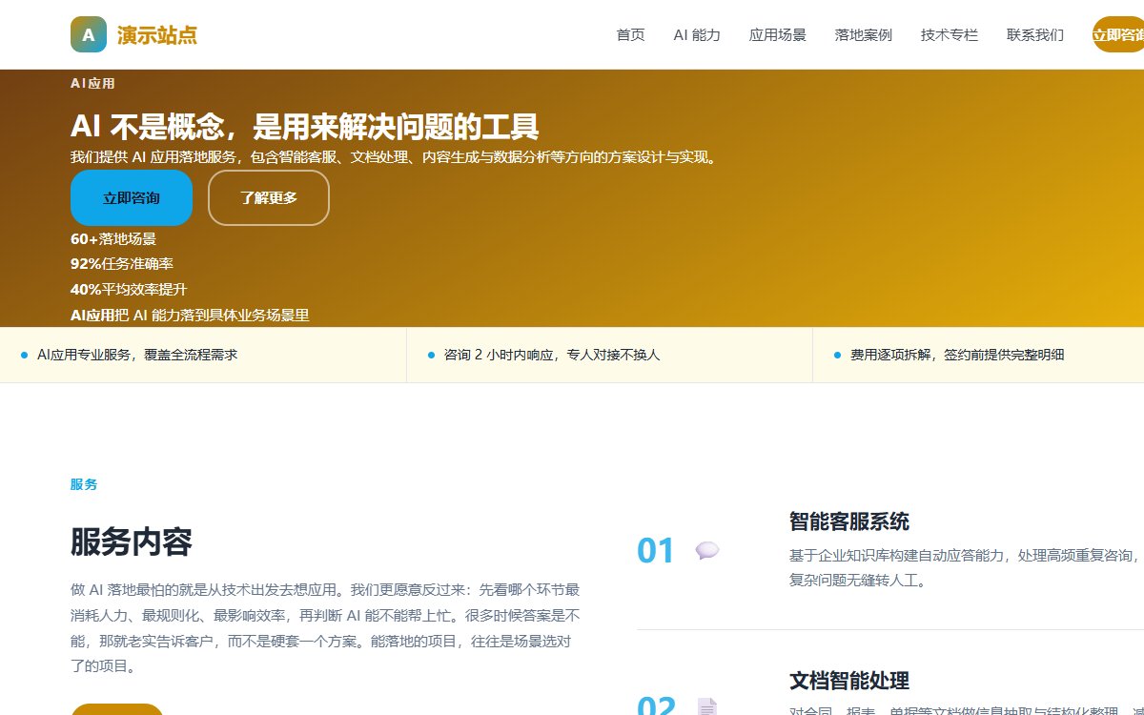Click the "60+落地场景" stat

[113, 239]
